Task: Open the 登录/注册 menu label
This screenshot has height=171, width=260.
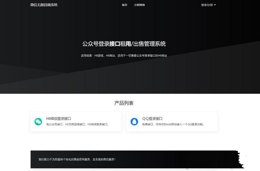Action: click(x=207, y=5)
